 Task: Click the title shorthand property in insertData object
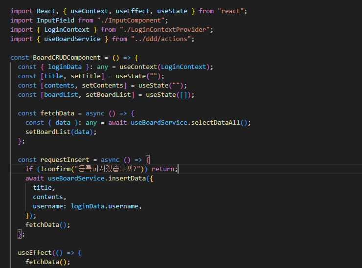click(x=42, y=187)
